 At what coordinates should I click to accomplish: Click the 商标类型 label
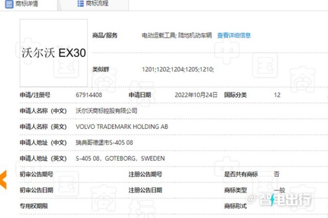[235, 190]
